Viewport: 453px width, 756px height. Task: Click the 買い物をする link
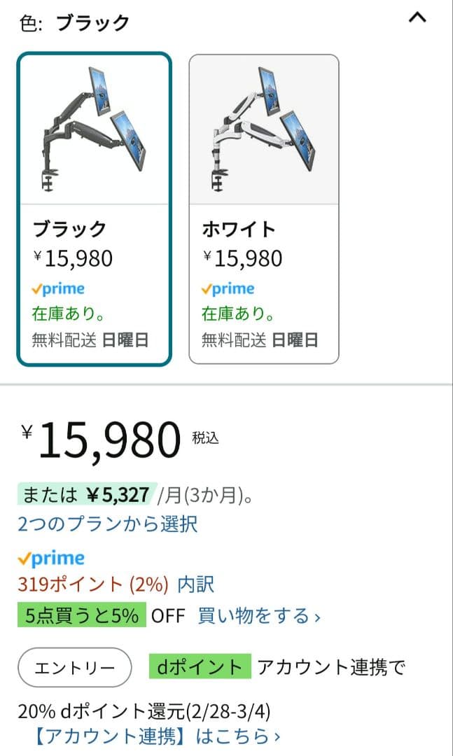(x=259, y=616)
